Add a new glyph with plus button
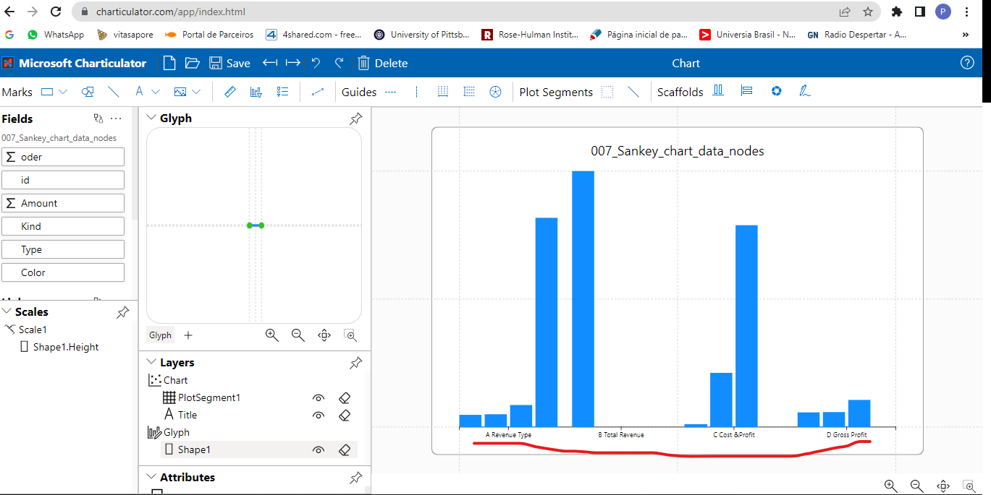 tap(188, 335)
